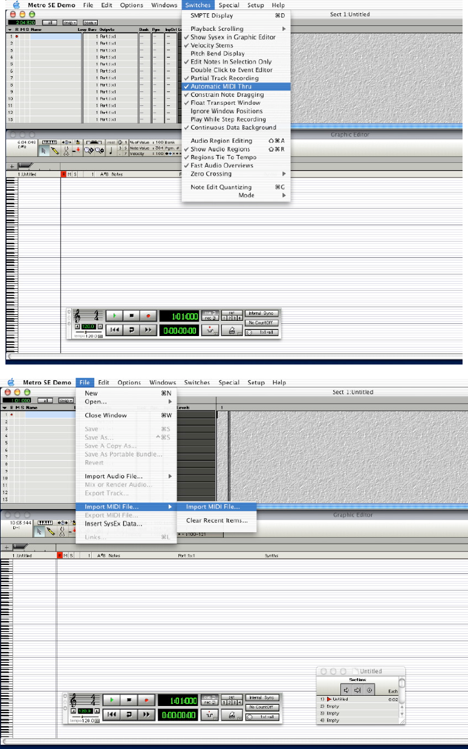Click Record in transport on File-menu screen

pyautogui.click(x=146, y=699)
